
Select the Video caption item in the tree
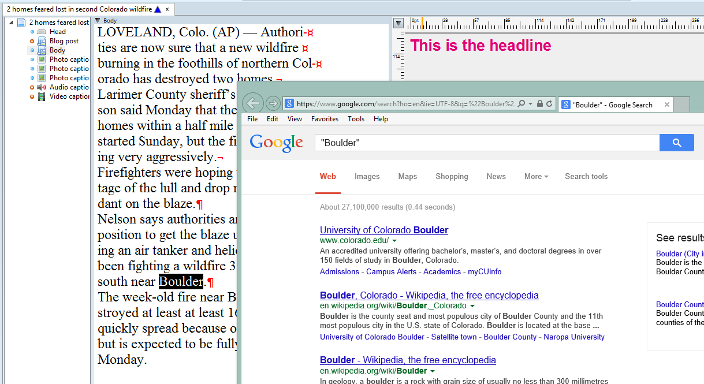[x=69, y=96]
